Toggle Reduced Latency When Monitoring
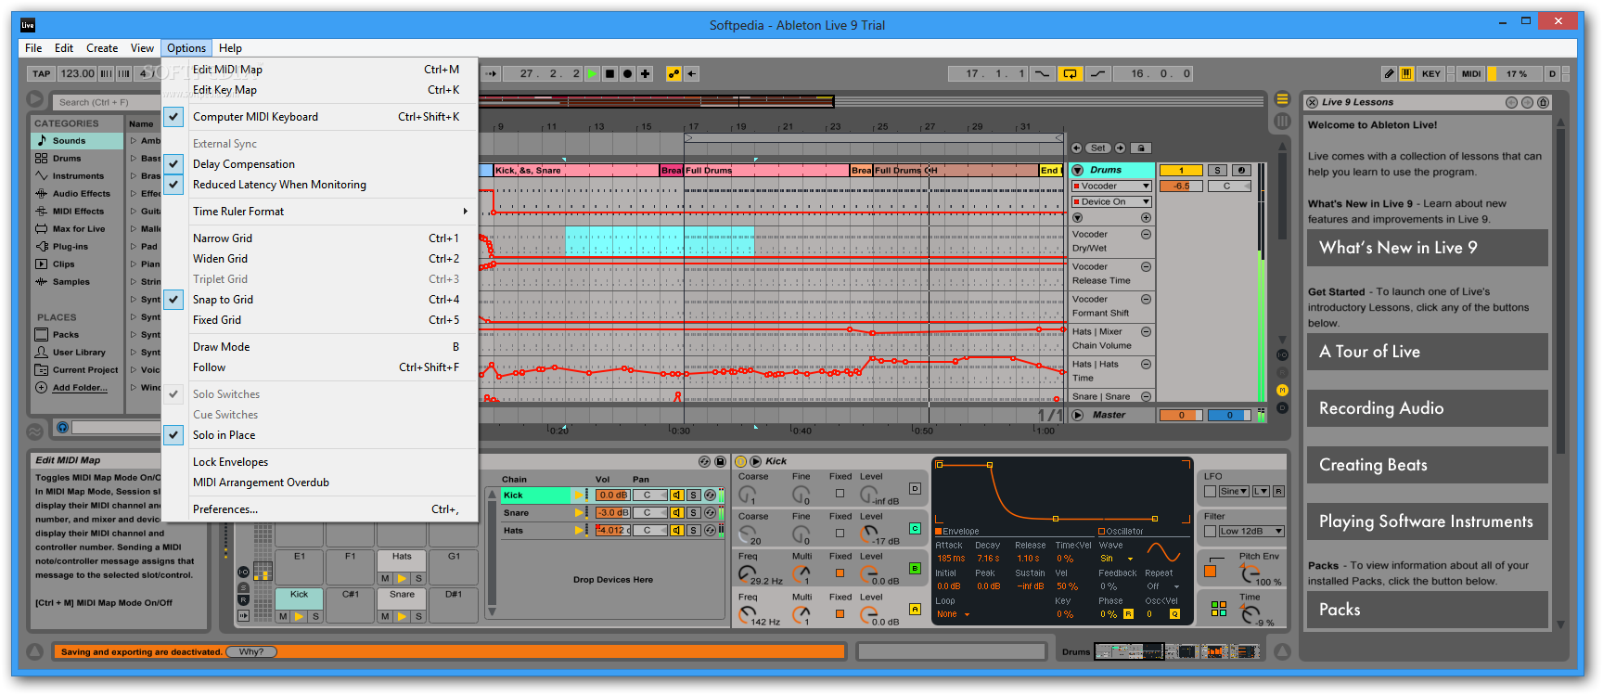The width and height of the screenshot is (1603, 695). (x=319, y=185)
